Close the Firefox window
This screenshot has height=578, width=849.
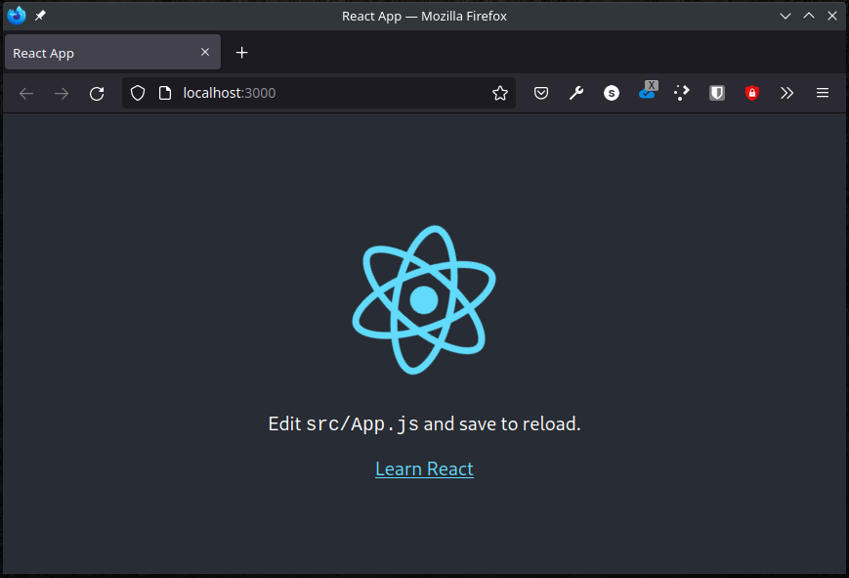click(832, 16)
